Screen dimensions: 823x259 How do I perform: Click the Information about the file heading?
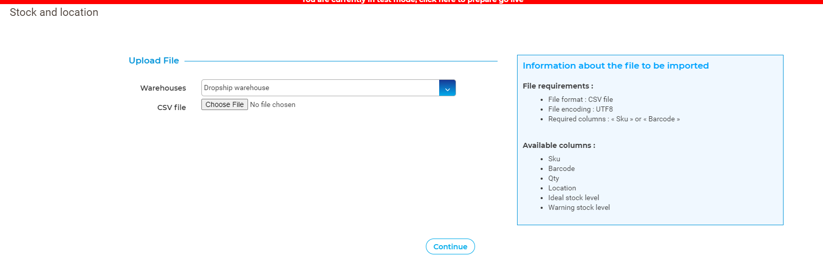[615, 66]
